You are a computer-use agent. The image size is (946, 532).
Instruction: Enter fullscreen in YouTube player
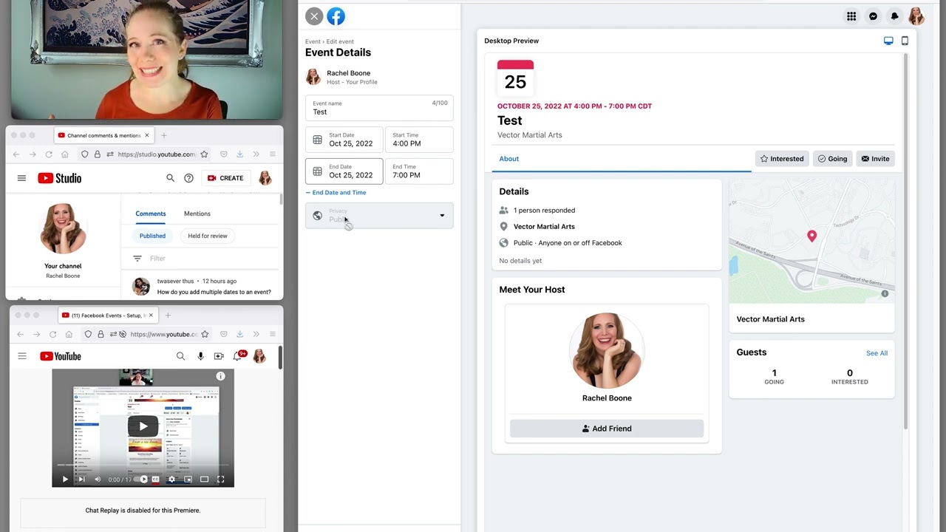pyautogui.click(x=220, y=479)
